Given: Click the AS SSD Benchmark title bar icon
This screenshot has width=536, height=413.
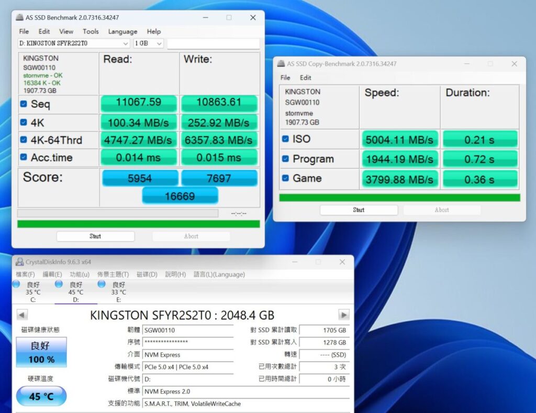Looking at the screenshot, I should click(x=20, y=17).
